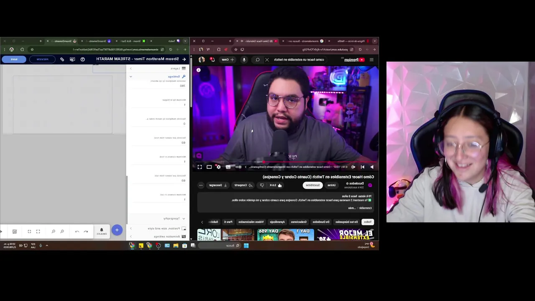Click the Emulate bell icon
The image size is (535, 301).
pyautogui.click(x=102, y=231)
